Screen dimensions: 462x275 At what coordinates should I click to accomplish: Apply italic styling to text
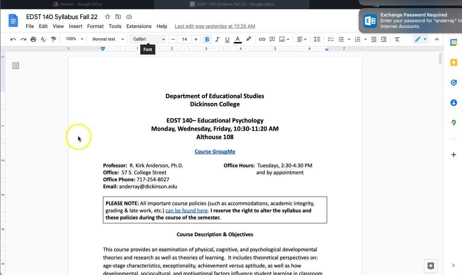point(217,39)
